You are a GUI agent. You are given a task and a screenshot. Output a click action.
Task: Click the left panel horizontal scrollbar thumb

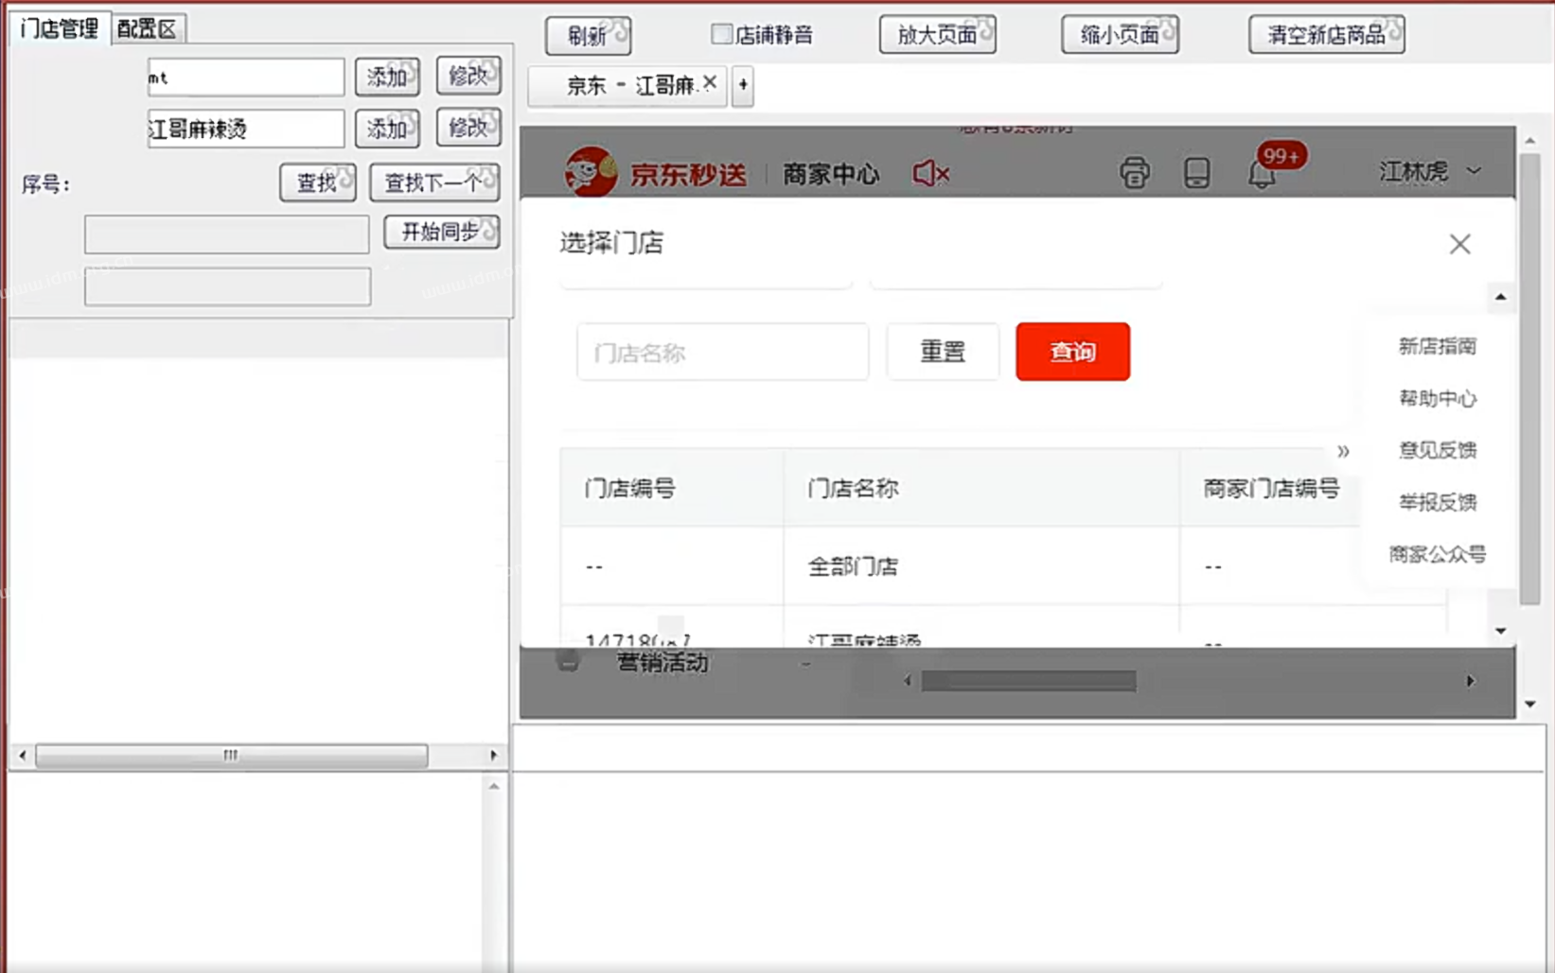(231, 756)
